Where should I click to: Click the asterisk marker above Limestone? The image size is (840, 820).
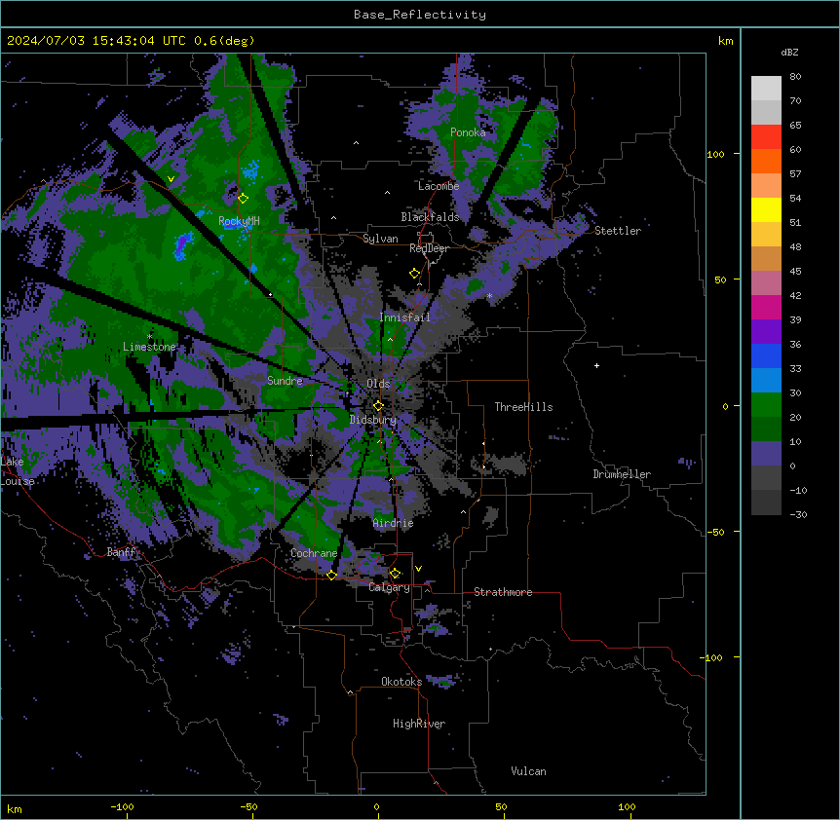click(x=149, y=337)
